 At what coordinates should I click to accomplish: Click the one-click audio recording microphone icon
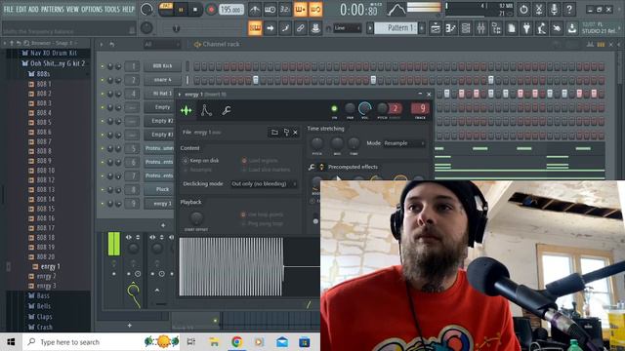click(554, 9)
